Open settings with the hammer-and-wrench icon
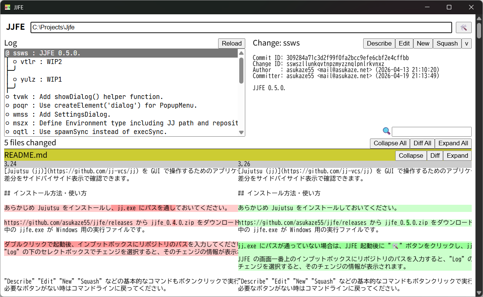 point(464,27)
